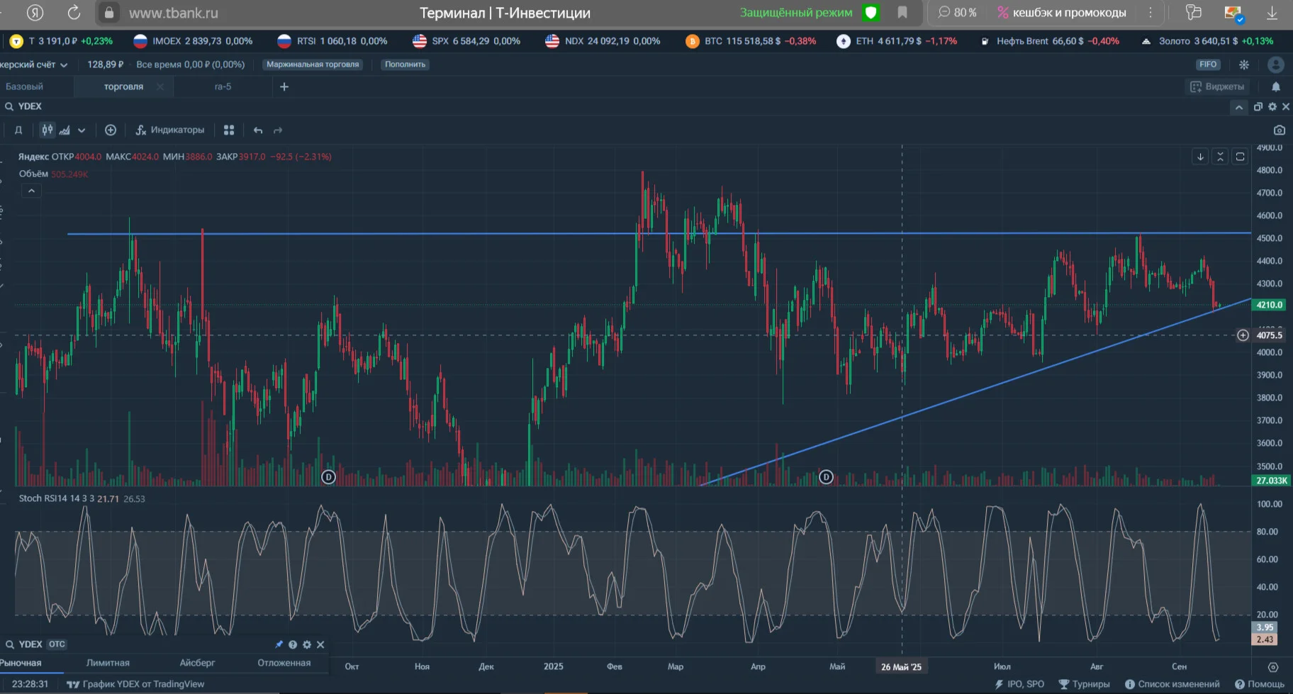Switch theme with the sun icon
1293x694 pixels.
(x=1244, y=65)
